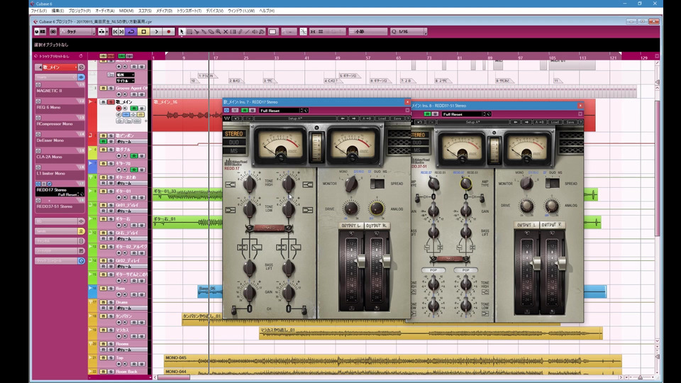
Task: Mute the Bass track
Action: click(104, 289)
